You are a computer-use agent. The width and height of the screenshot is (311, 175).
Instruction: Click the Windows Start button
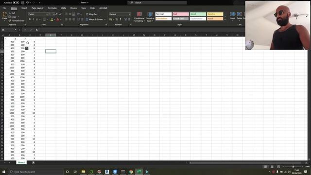[4, 172]
